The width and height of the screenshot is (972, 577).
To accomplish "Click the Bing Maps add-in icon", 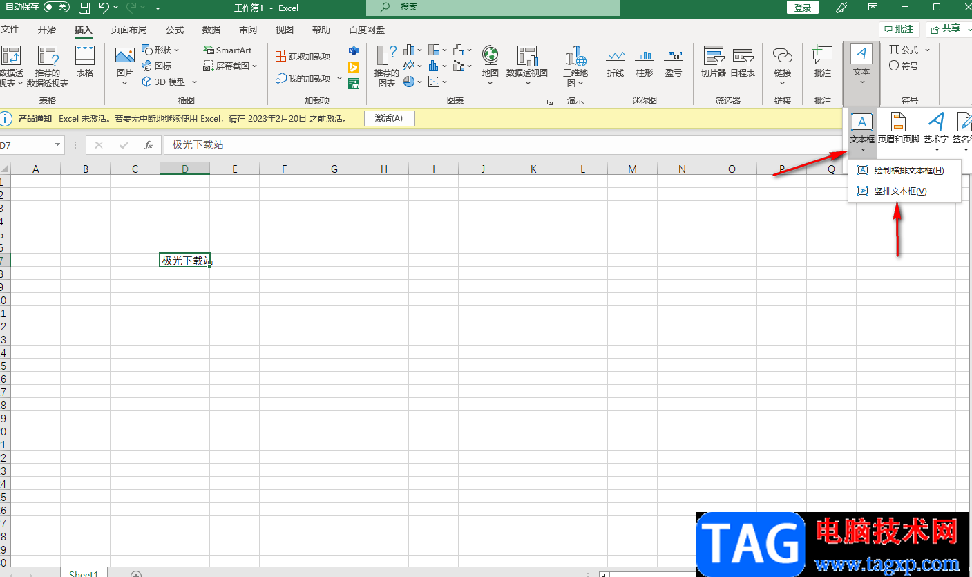I will 354,67.
